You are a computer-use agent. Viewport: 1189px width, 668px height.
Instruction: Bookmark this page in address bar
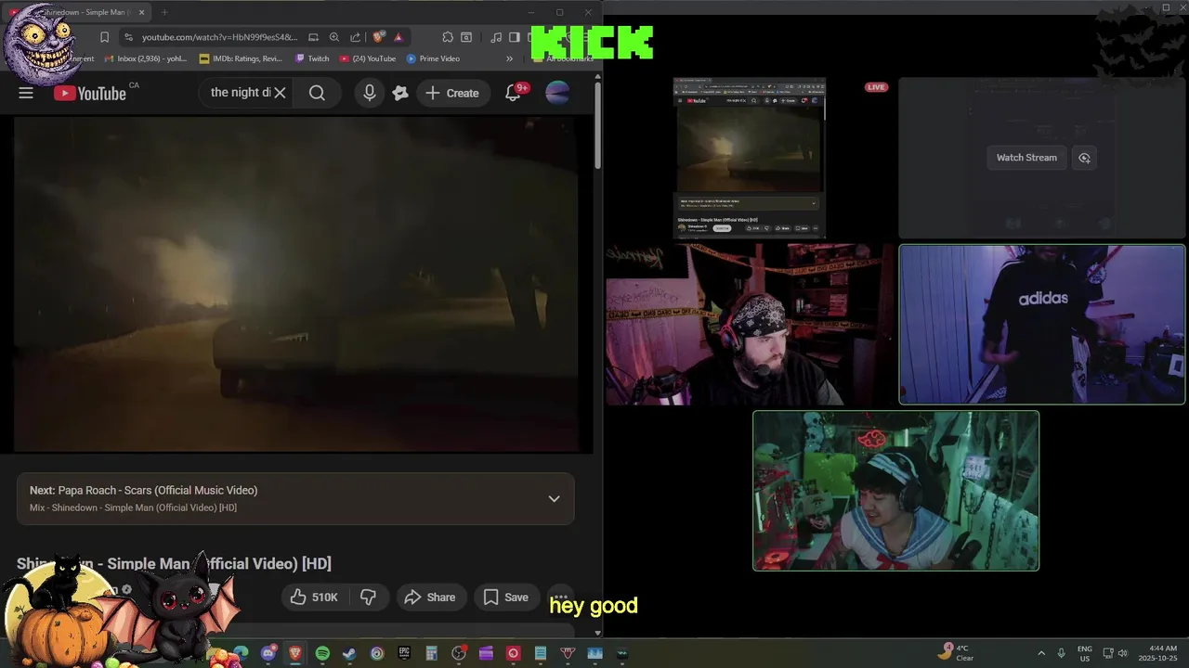104,37
